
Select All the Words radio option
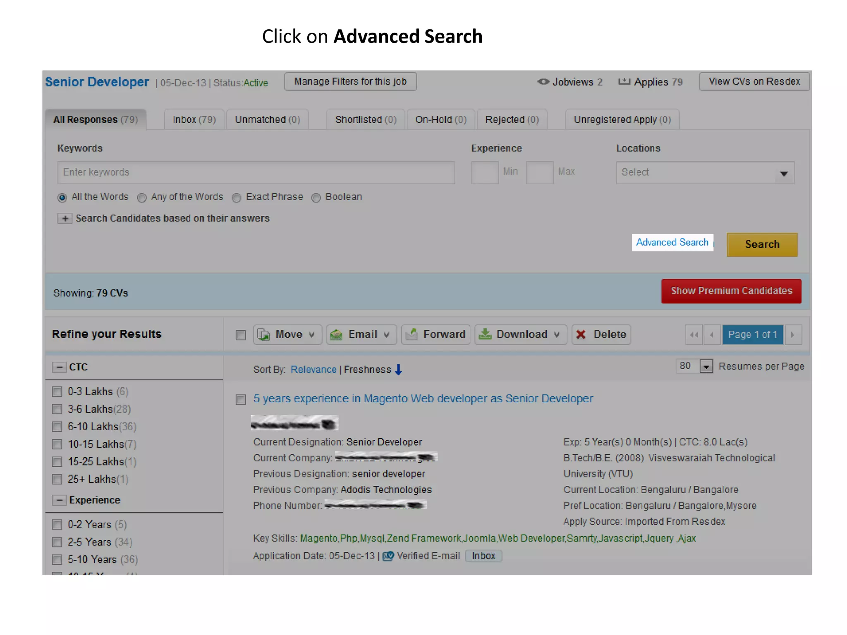click(62, 198)
